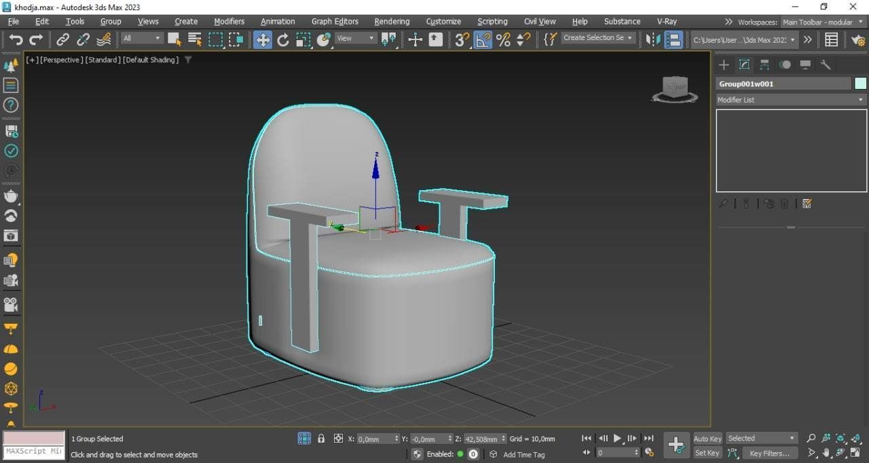Image resolution: width=869 pixels, height=463 pixels.
Task: Open the Hierarchy tab in the command panel
Action: pyautogui.click(x=764, y=64)
